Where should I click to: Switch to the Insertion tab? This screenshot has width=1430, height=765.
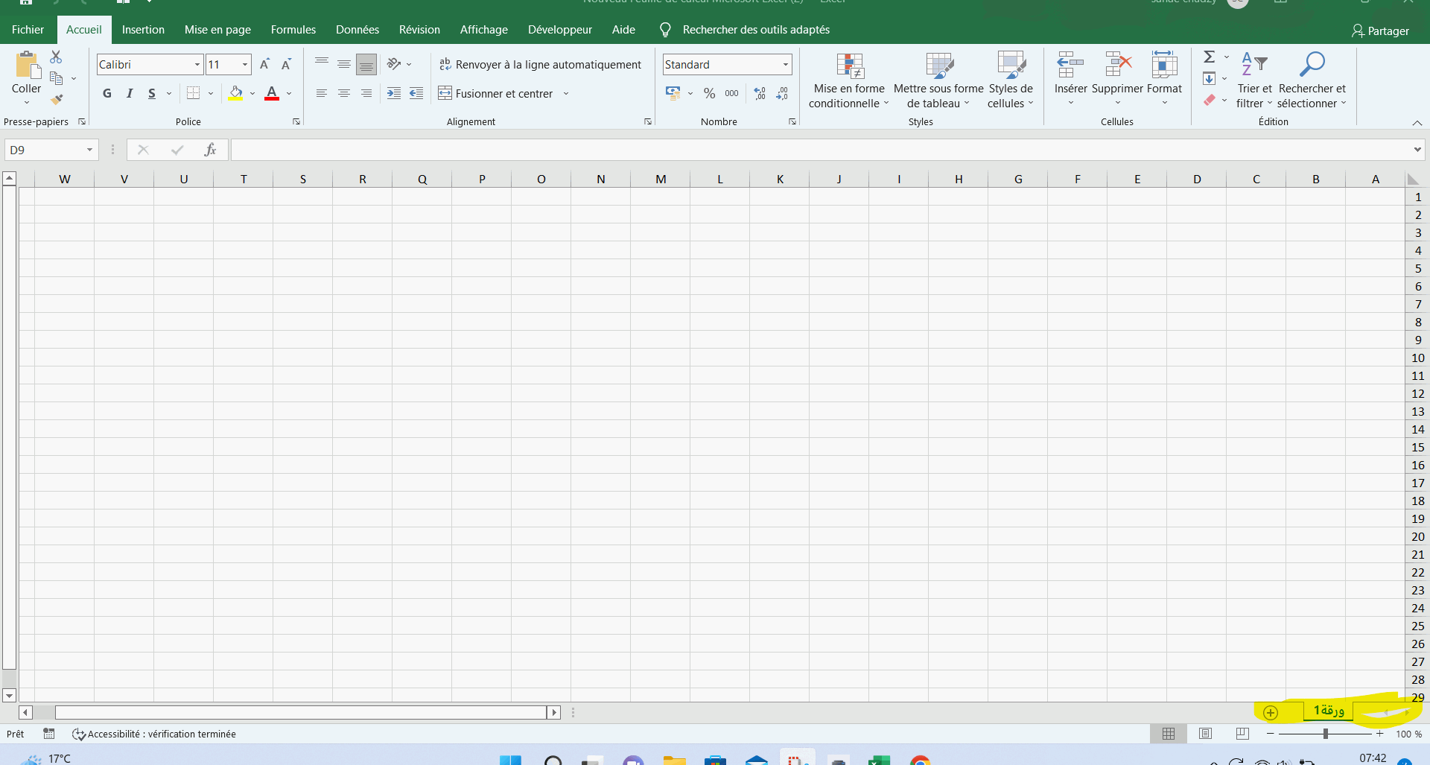143,30
